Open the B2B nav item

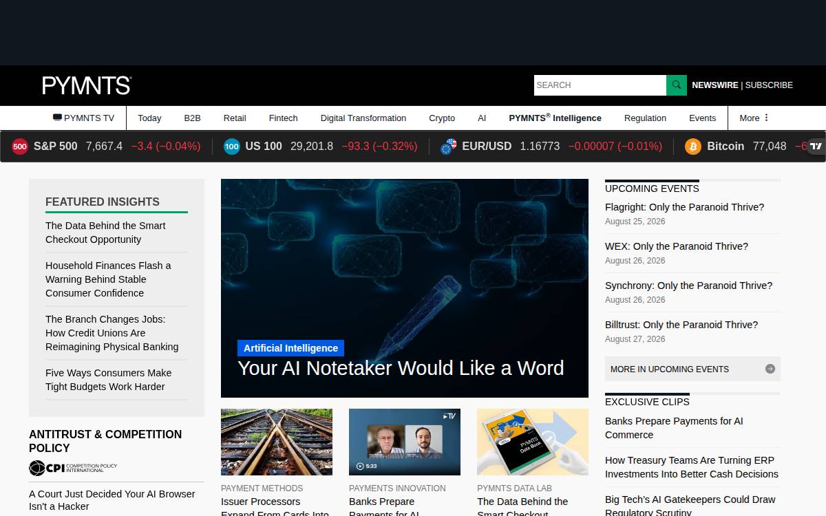[192, 118]
